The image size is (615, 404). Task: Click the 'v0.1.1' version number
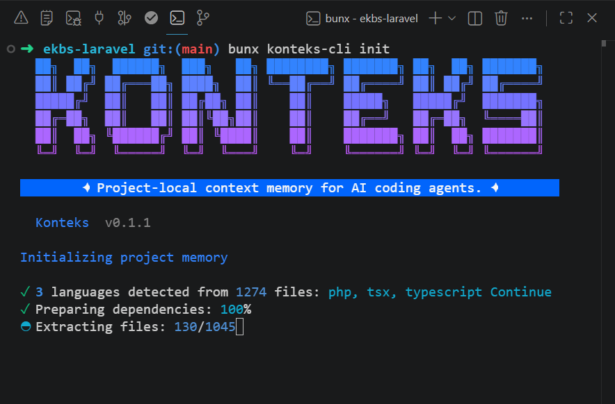pos(128,223)
